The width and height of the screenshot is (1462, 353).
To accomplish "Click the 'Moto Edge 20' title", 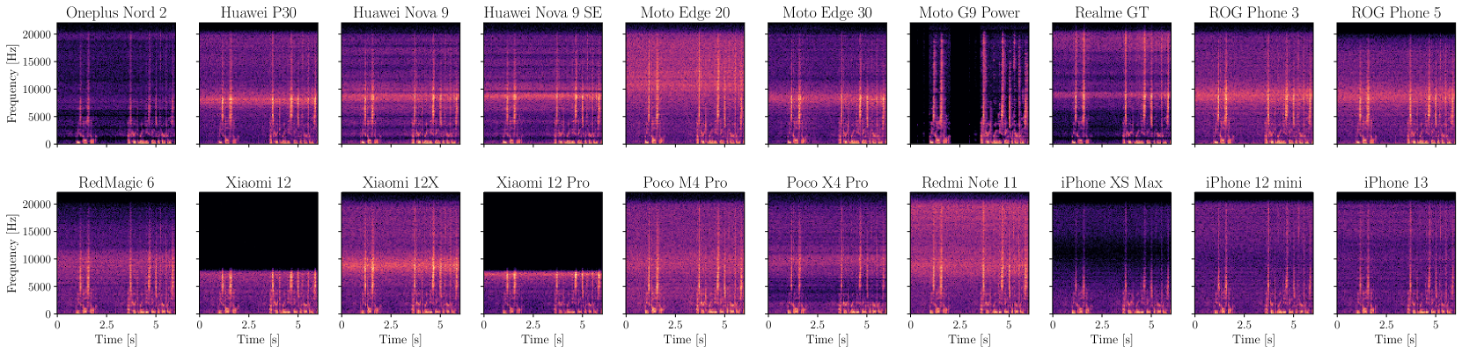I will pos(685,13).
